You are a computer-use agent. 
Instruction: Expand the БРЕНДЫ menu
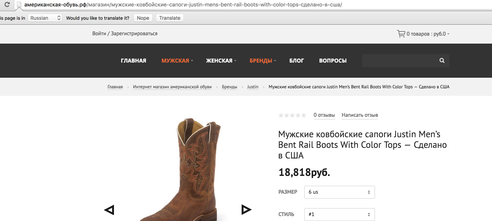click(263, 61)
